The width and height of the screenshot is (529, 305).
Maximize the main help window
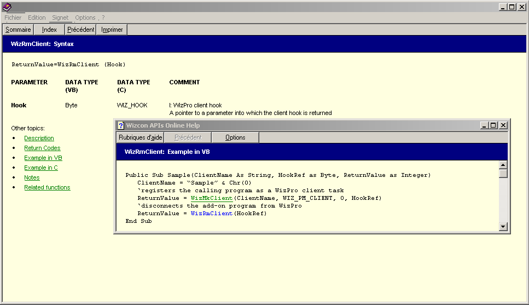512,7
